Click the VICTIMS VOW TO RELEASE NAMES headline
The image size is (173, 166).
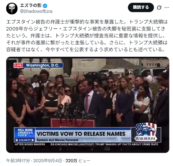click(x=81, y=134)
